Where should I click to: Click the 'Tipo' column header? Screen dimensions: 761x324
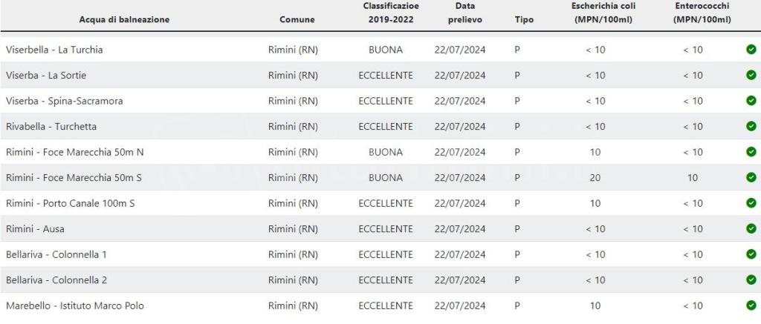coord(524,19)
